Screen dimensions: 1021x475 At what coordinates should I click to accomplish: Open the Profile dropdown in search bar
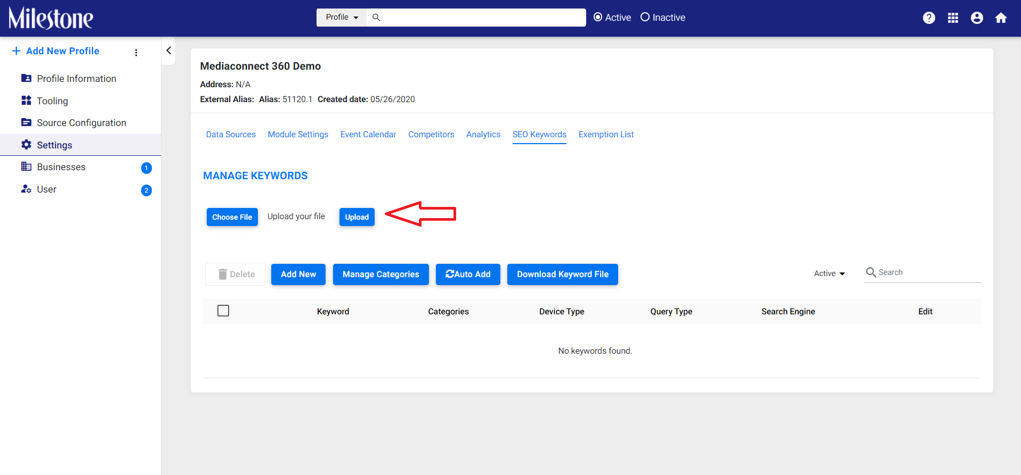pyautogui.click(x=342, y=18)
